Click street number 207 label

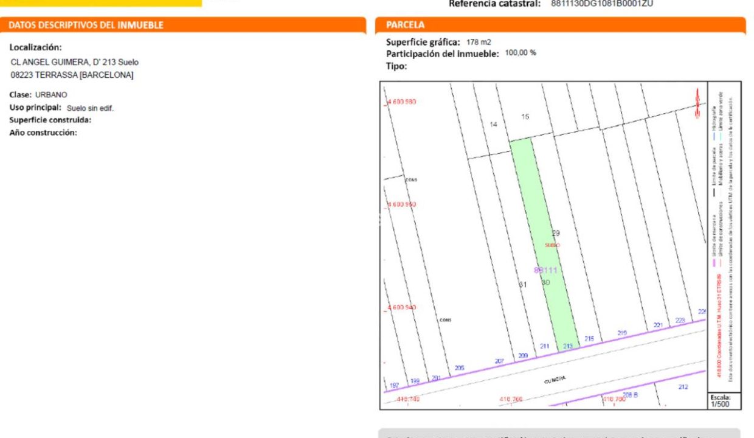point(499,361)
